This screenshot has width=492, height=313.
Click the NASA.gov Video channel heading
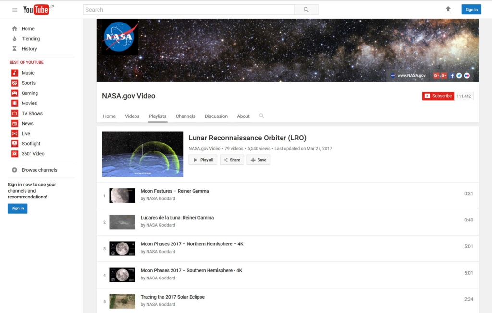pyautogui.click(x=129, y=96)
